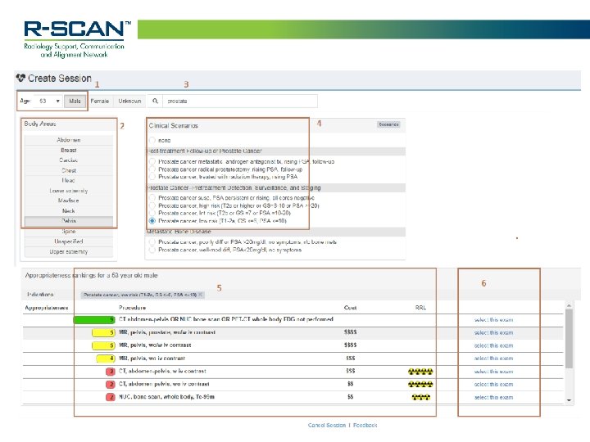Choose Maxface in Body Areas
The width and height of the screenshot is (590, 442).
point(69,201)
